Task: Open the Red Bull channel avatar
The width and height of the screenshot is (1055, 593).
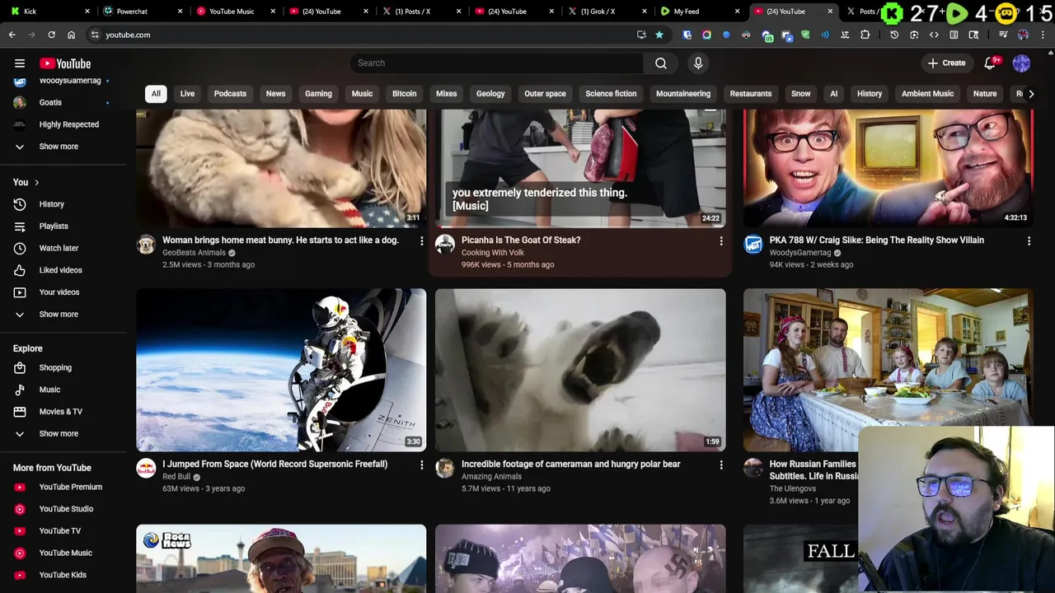Action: click(x=146, y=469)
